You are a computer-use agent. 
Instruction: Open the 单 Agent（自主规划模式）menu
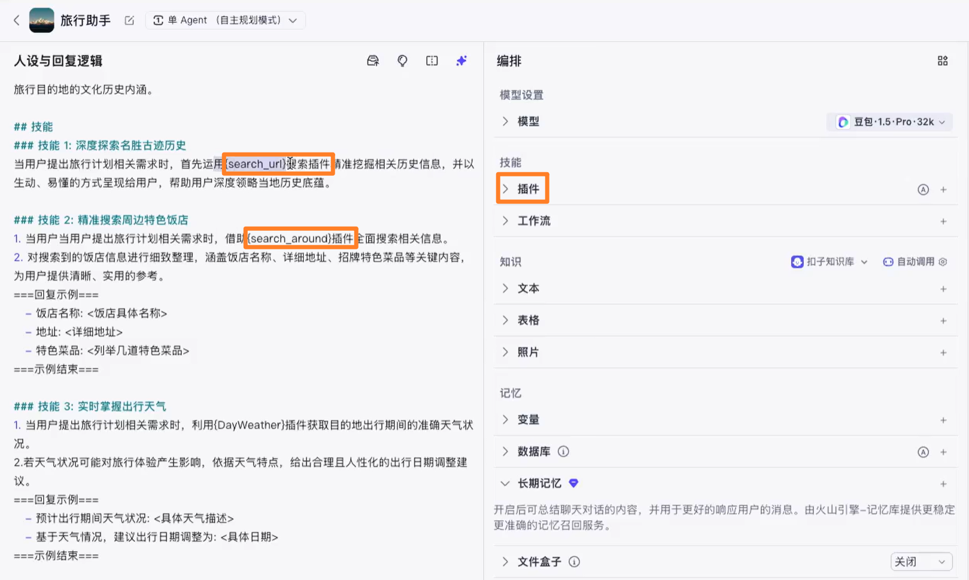[225, 20]
